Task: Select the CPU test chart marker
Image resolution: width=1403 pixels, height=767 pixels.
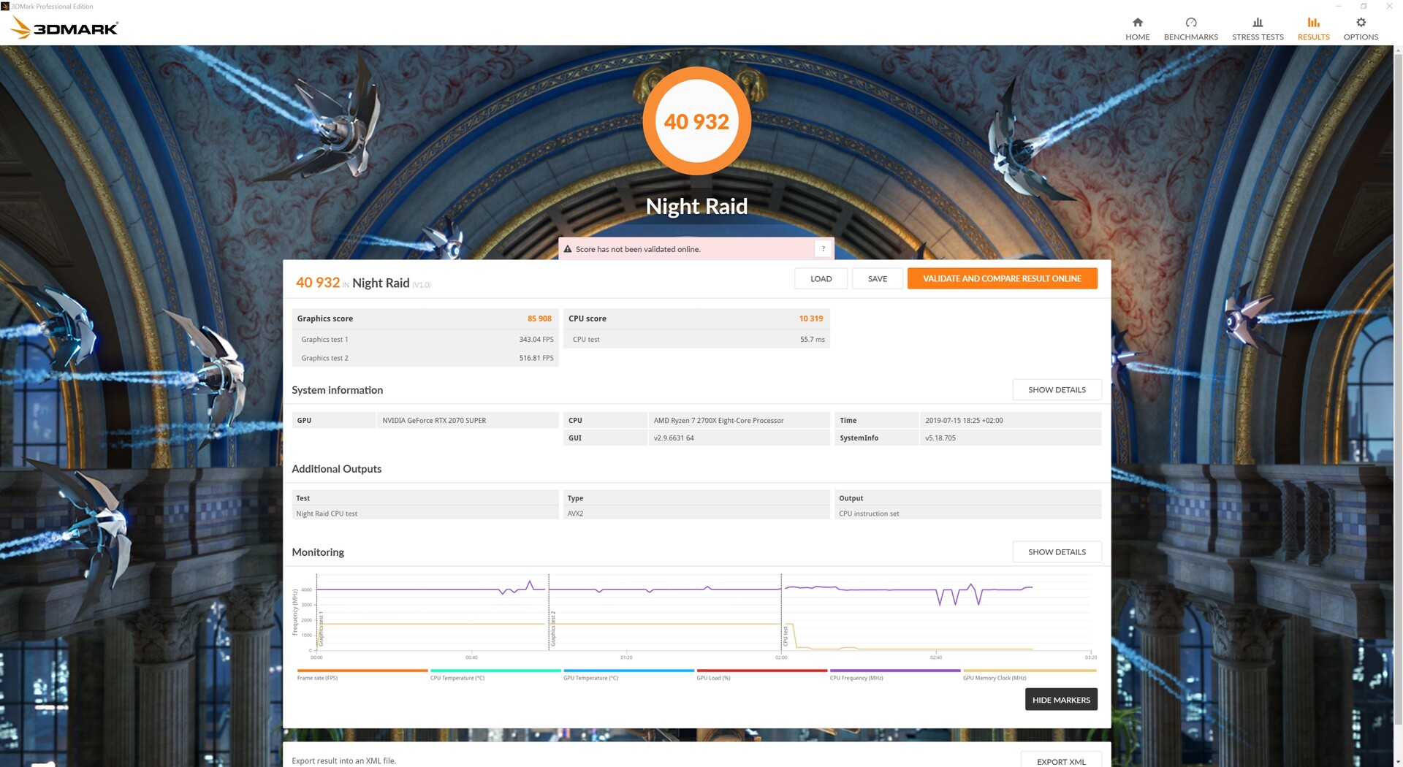Action: [x=786, y=636]
